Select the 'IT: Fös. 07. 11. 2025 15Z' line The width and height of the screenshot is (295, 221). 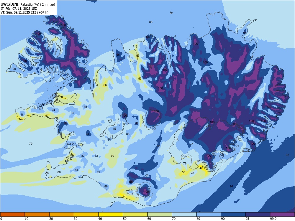[x=19, y=9]
